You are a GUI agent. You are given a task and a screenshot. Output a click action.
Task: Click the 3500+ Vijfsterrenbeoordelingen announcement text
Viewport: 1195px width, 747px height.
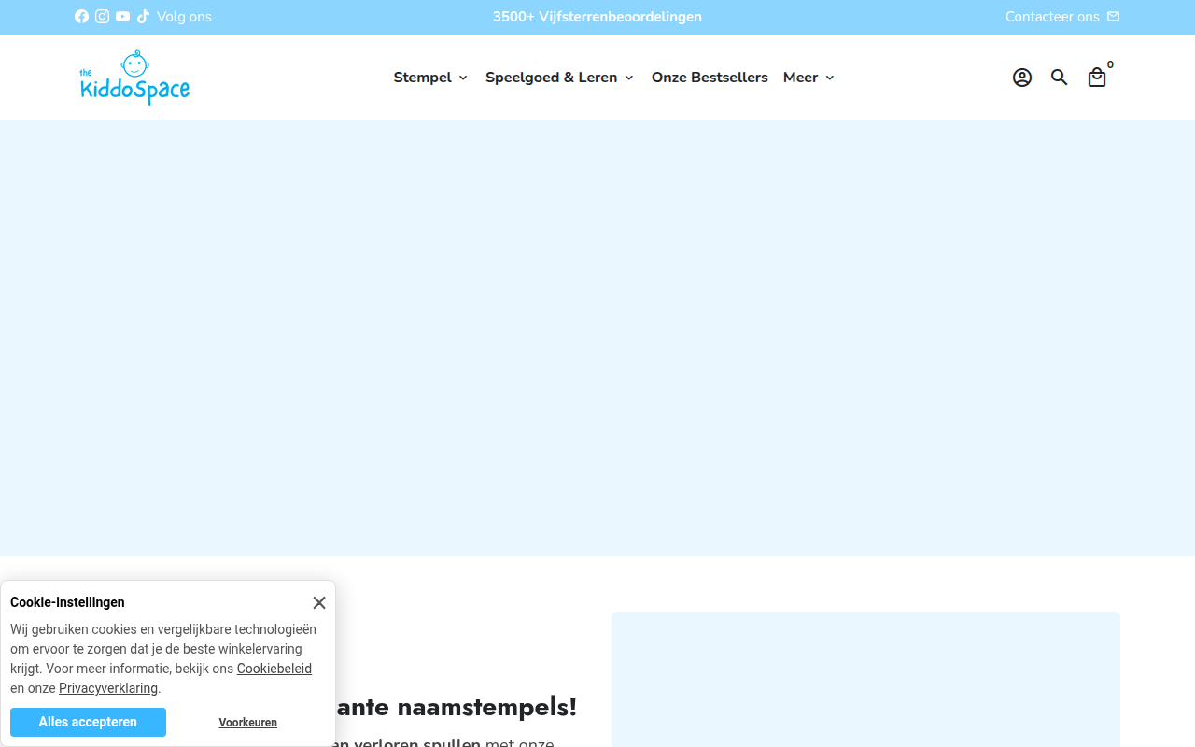[x=597, y=17]
